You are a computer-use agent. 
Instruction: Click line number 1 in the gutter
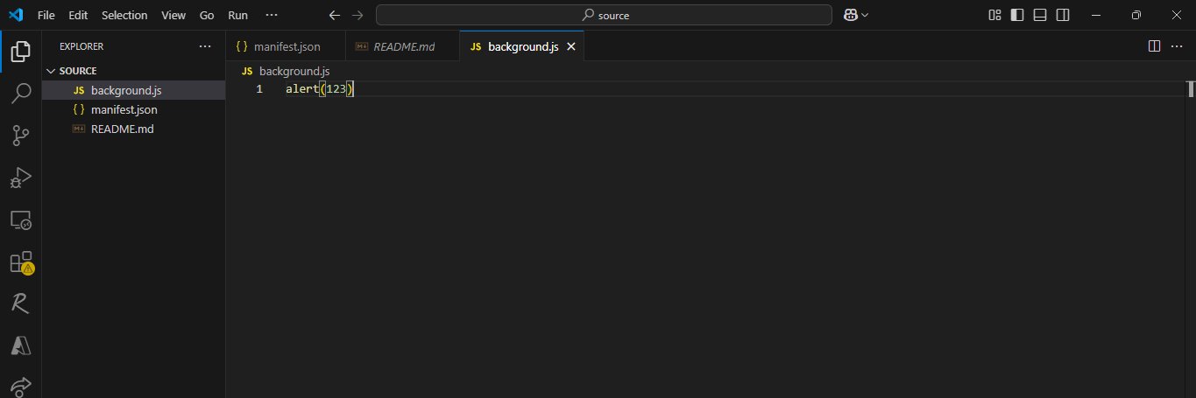click(x=258, y=89)
